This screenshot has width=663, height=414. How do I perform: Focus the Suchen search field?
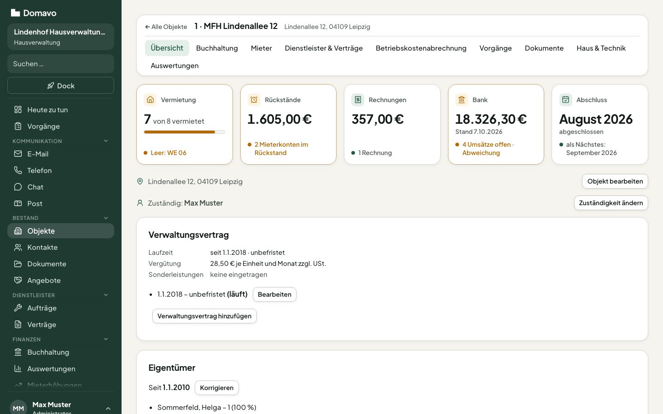(x=61, y=63)
